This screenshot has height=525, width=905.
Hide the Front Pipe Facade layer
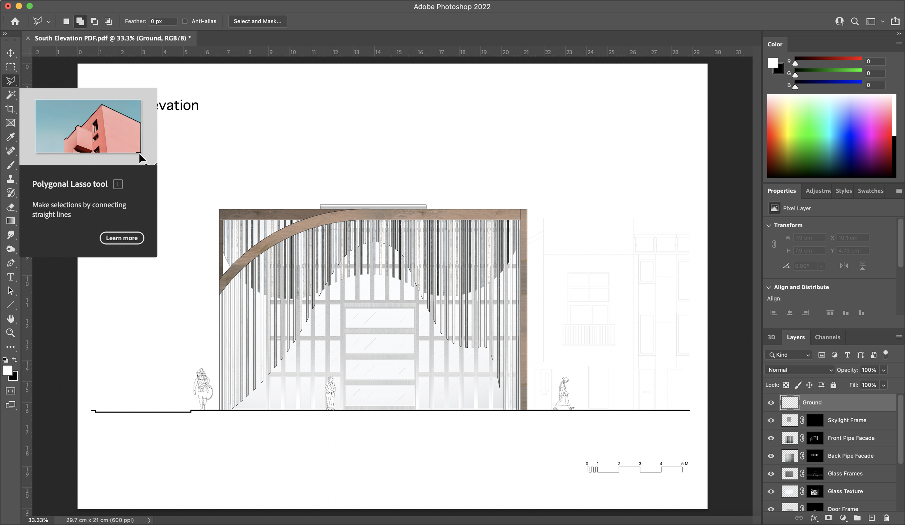[x=771, y=437]
